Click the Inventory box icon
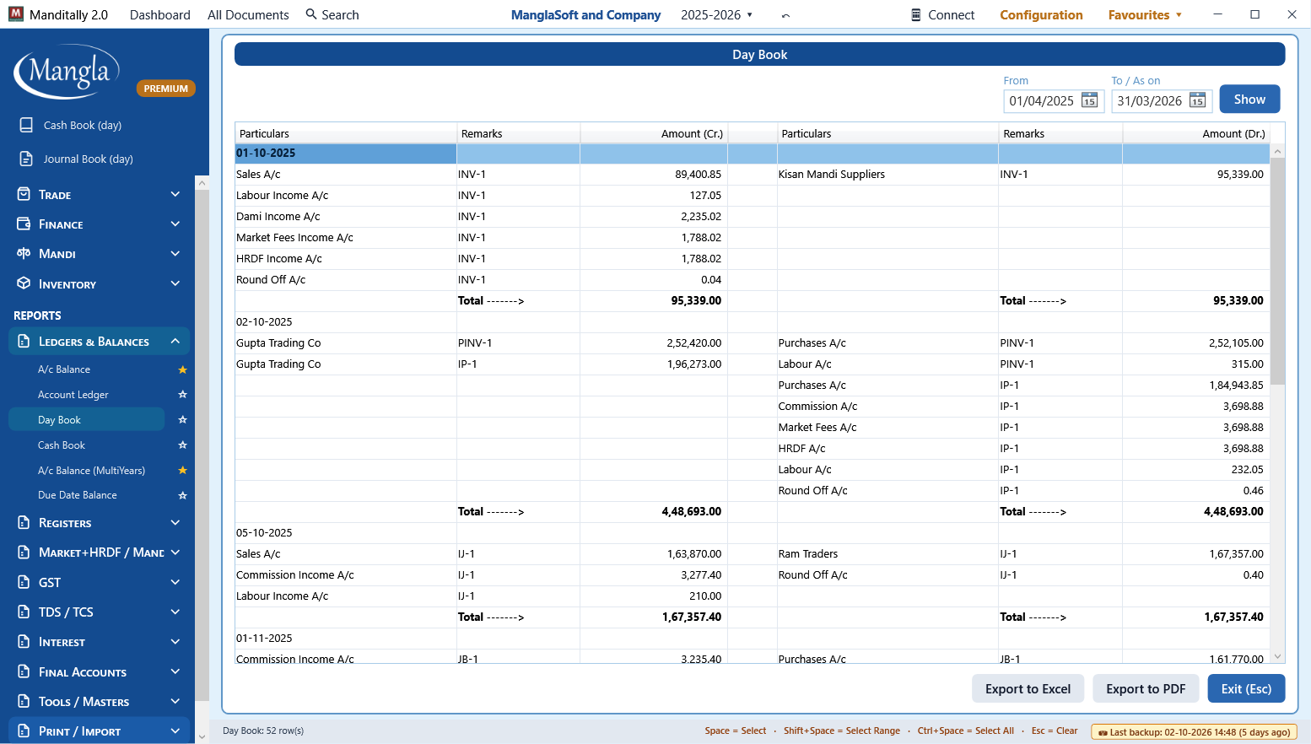 click(24, 283)
